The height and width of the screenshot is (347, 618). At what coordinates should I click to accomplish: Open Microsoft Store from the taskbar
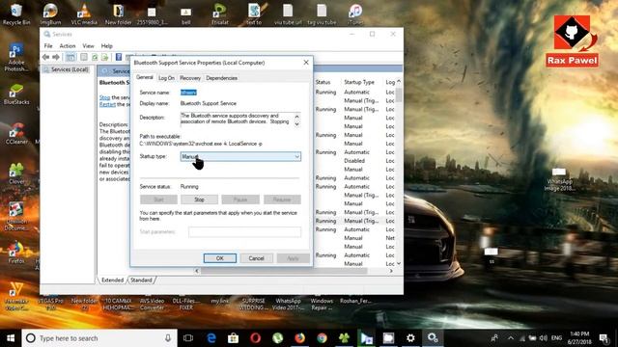(x=234, y=338)
